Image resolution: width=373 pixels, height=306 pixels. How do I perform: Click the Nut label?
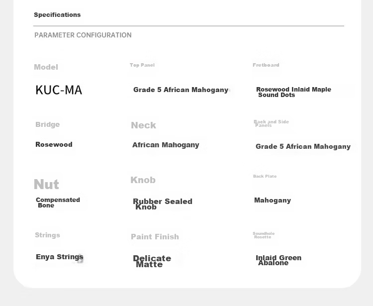(46, 185)
